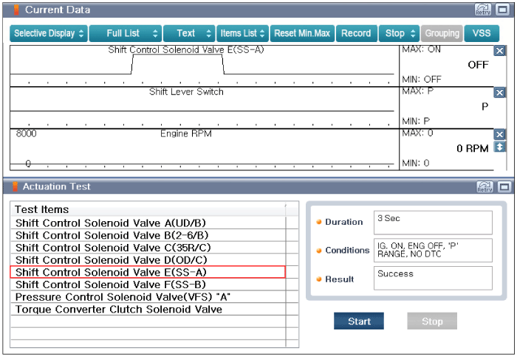Screen dimensions: 517x356
Task: Open the Text display mode dropdown
Action: pos(189,33)
